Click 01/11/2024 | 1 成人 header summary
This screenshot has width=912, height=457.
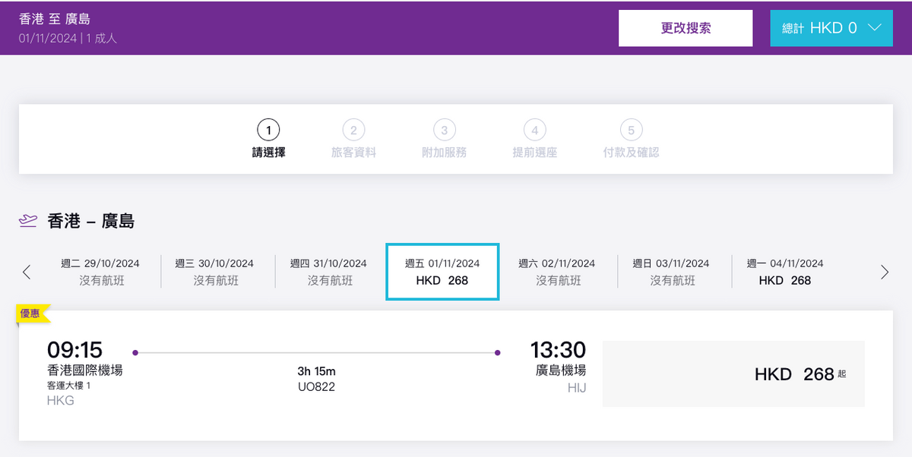[x=68, y=37]
